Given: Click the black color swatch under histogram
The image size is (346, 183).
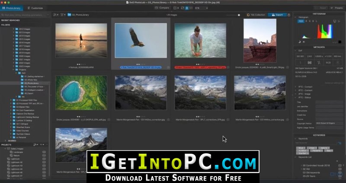Looking at the screenshot, I should (x=340, y=42).
